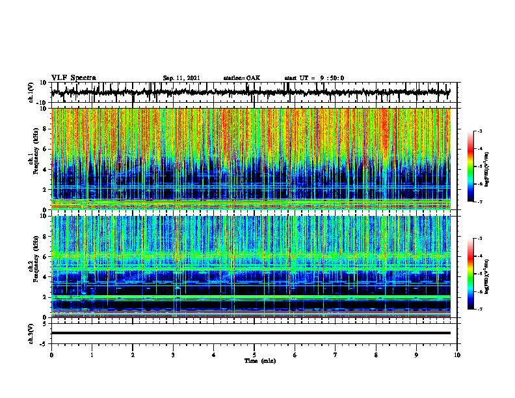515x398 pixels.
Task: Click time axis tick label "3"
Action: [x=173, y=355]
